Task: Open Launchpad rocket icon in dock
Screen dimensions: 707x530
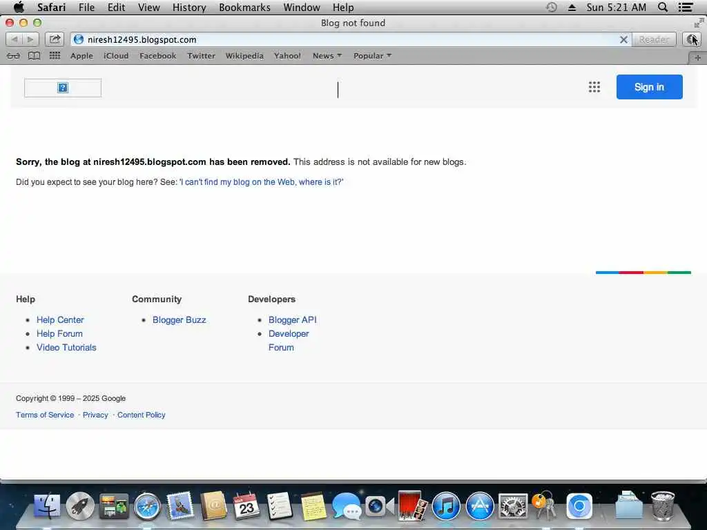Action: [80, 506]
